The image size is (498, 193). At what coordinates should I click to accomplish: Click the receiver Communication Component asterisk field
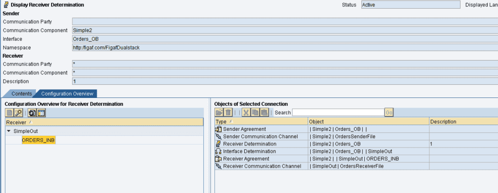tap(285, 73)
